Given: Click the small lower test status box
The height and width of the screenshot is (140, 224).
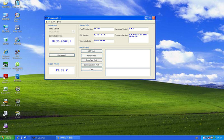Looking at the screenshot, I should [128, 72].
